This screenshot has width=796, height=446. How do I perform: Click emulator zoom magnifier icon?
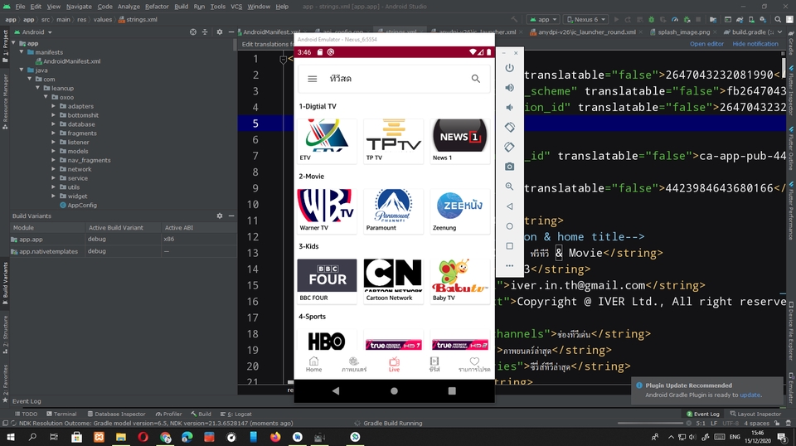[x=509, y=187]
